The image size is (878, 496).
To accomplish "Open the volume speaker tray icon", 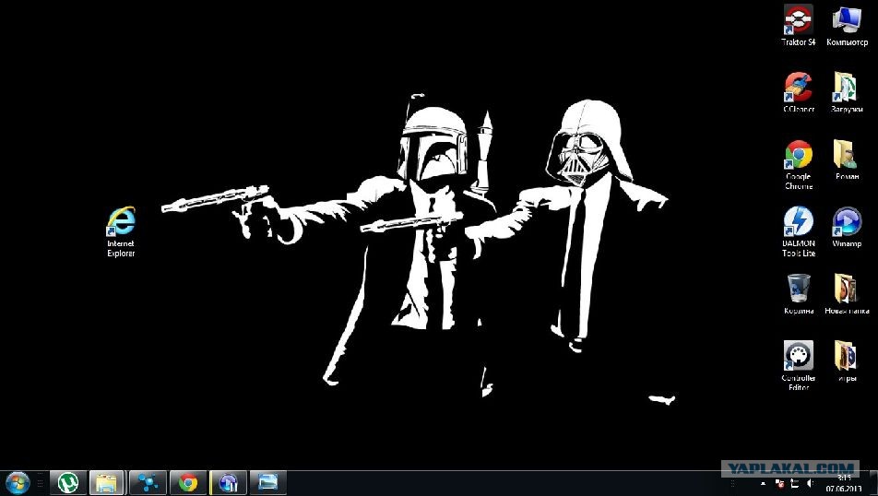I will pos(810,483).
